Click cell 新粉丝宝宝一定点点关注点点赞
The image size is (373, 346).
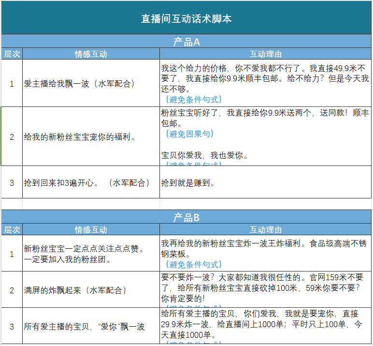(91, 253)
